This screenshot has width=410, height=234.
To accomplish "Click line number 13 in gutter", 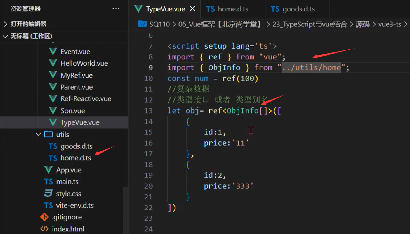I will coord(148,111).
